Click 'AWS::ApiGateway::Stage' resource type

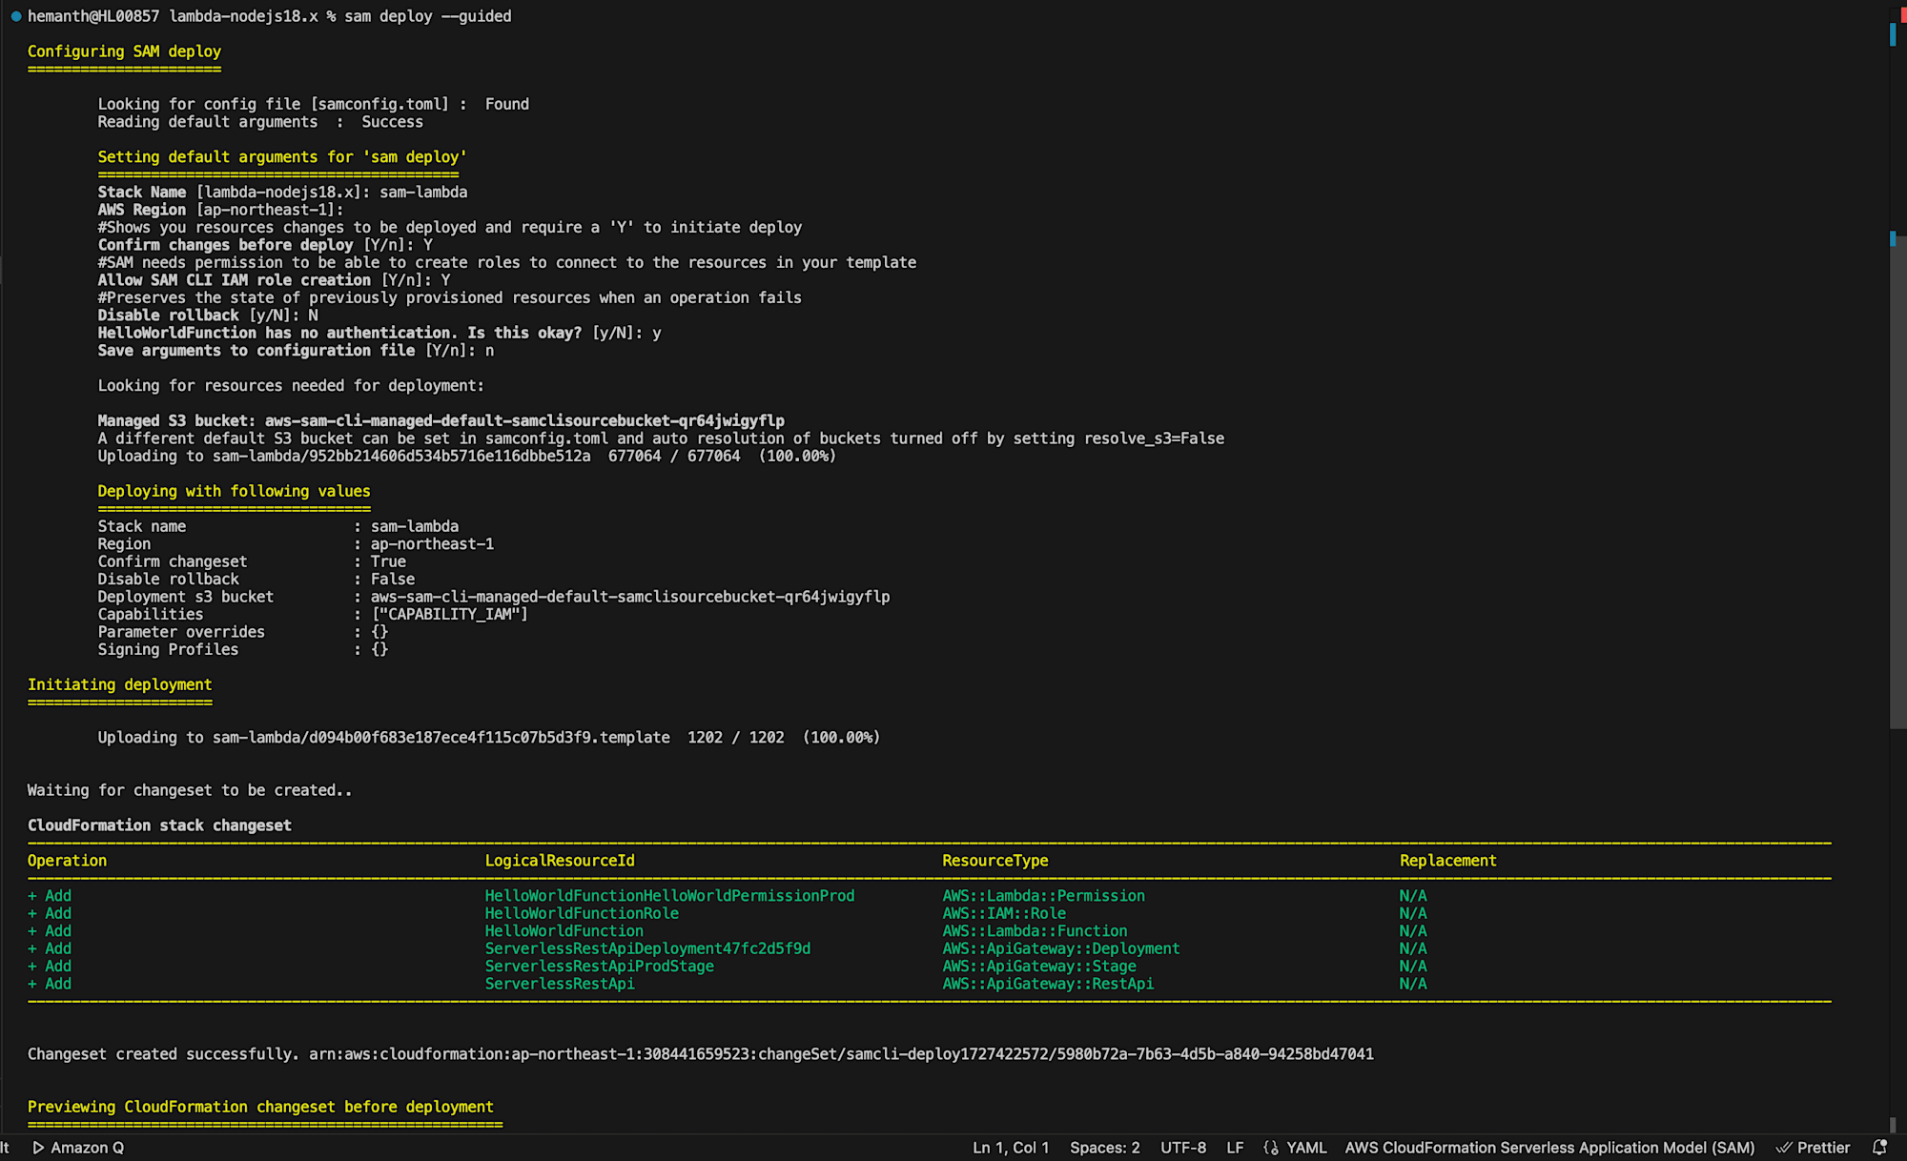click(x=1039, y=967)
